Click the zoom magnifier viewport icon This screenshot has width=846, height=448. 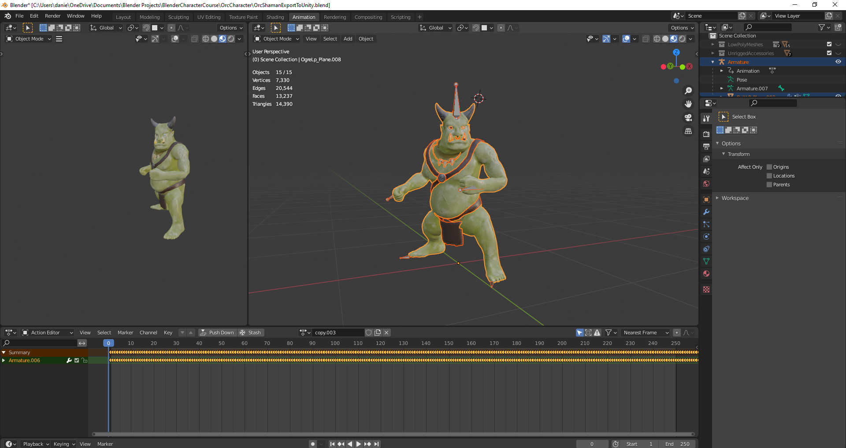coord(688,91)
